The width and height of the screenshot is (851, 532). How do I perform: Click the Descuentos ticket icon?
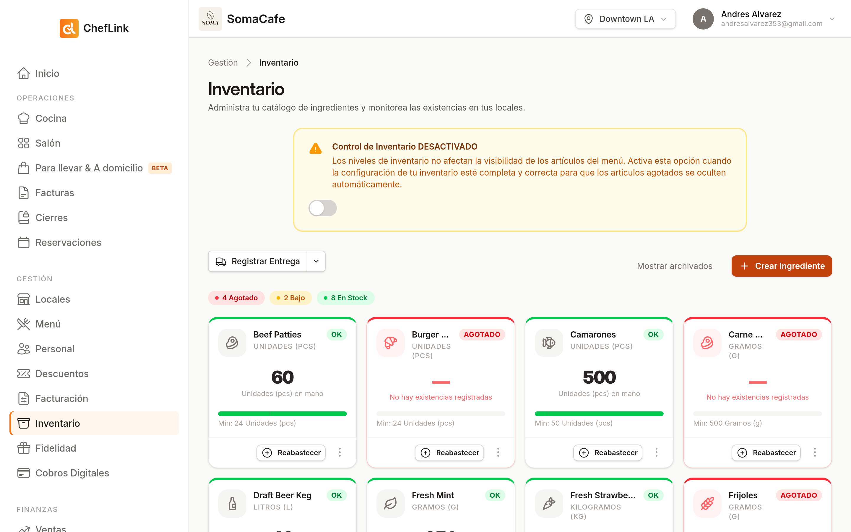(x=24, y=374)
